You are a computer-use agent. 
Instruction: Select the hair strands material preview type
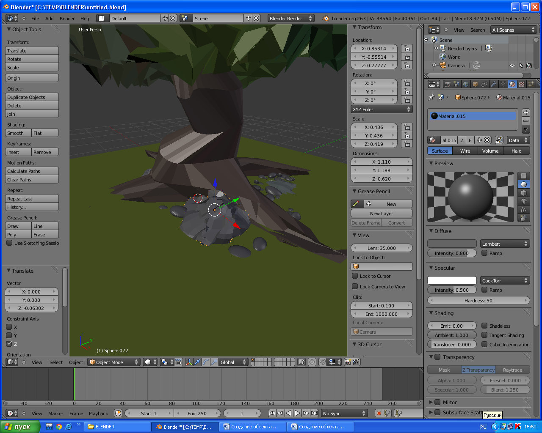(524, 210)
